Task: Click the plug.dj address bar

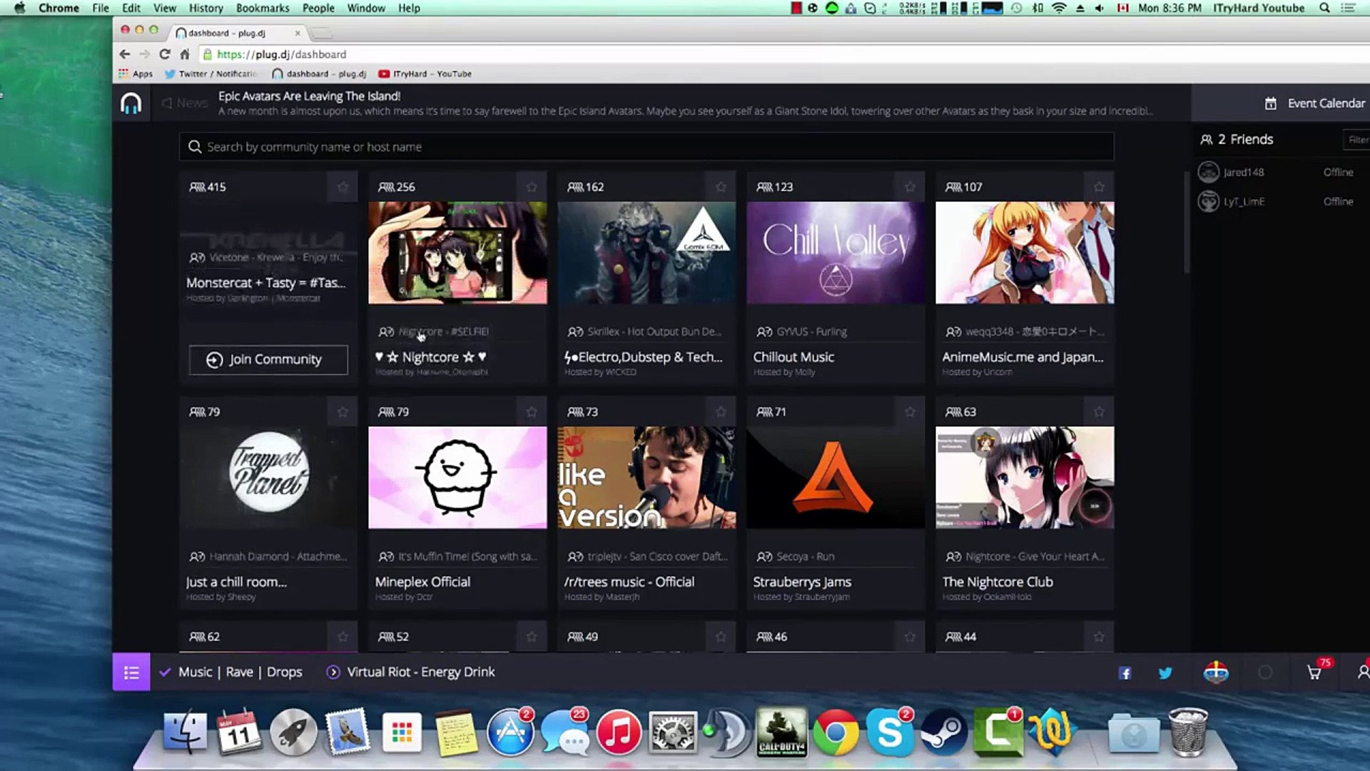Action: click(x=785, y=54)
